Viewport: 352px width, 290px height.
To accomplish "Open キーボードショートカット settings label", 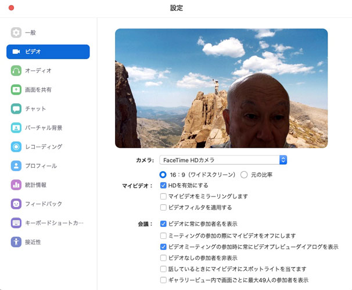I will tap(55, 223).
